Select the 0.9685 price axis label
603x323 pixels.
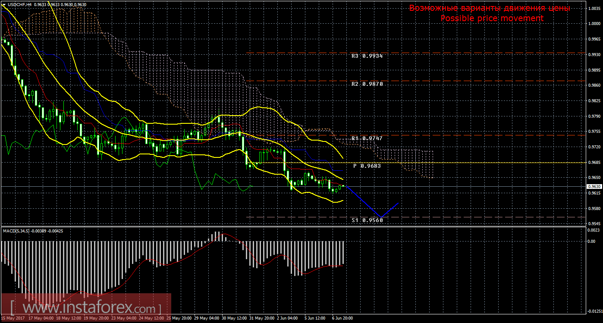(x=595, y=163)
